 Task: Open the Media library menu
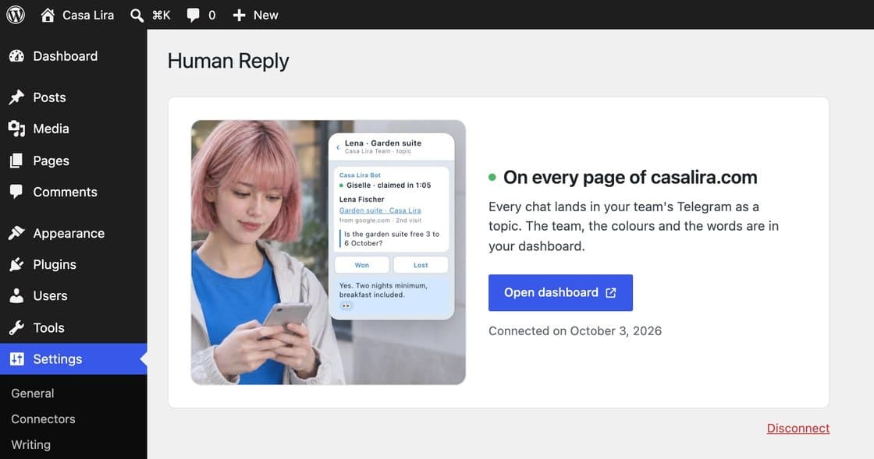[x=73, y=129]
